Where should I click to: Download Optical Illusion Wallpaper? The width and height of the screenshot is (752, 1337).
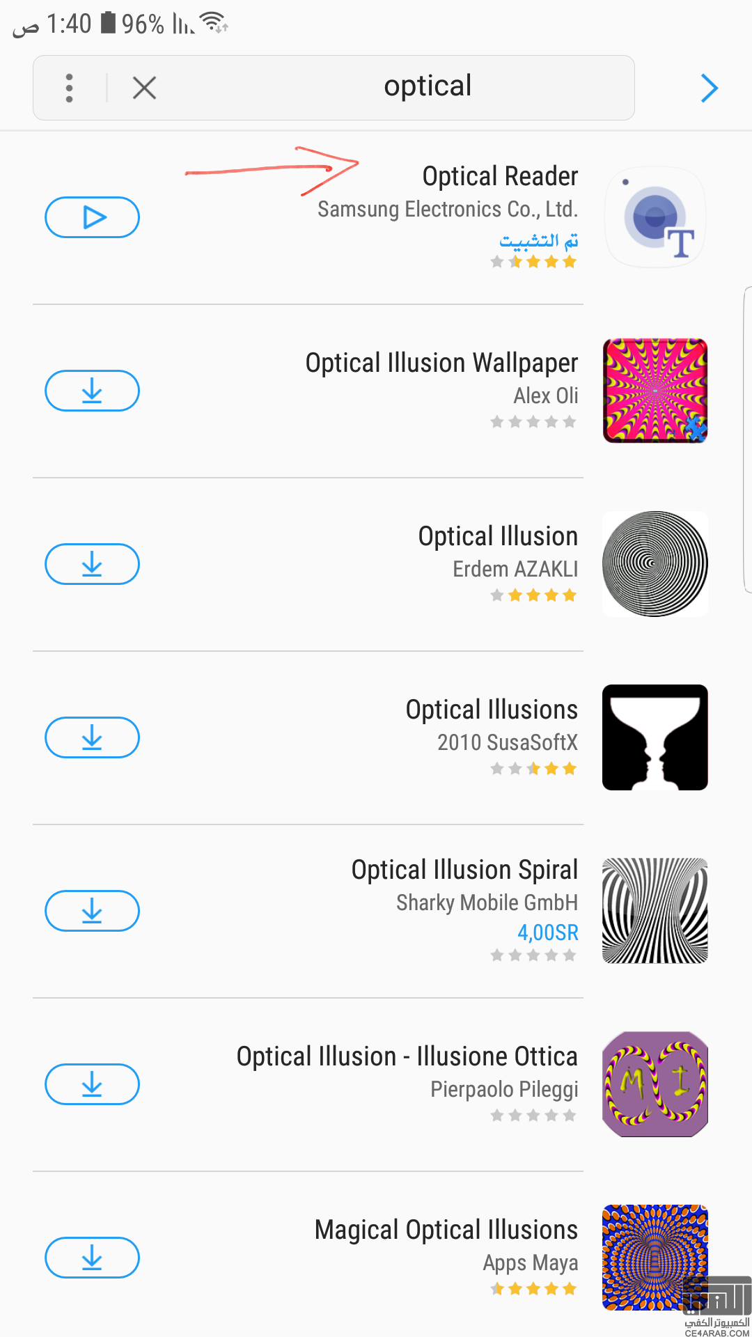tap(93, 391)
